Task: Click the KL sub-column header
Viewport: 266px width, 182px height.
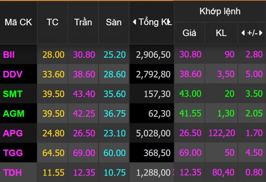Action: (x=221, y=33)
